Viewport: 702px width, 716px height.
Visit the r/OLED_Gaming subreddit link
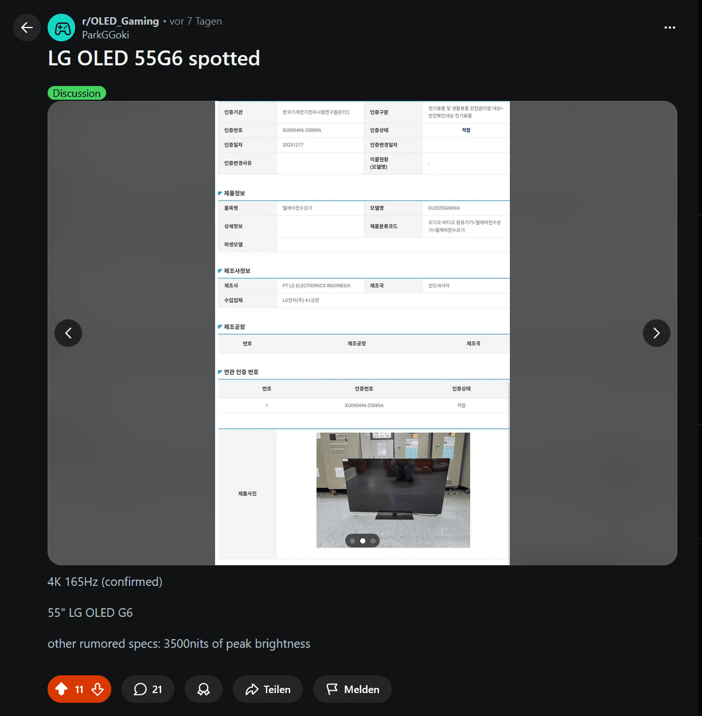[120, 21]
